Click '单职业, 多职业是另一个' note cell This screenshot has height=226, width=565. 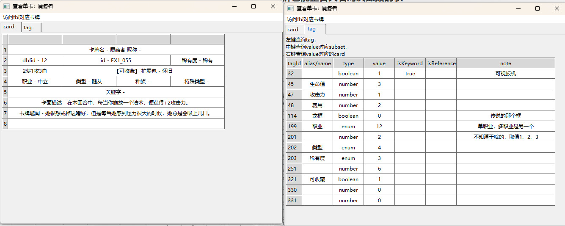(x=506, y=127)
